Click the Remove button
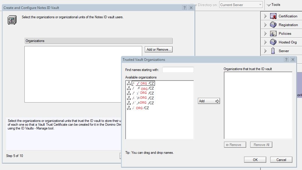Image resolution: width=302 pixels, height=170 pixels. (235, 145)
